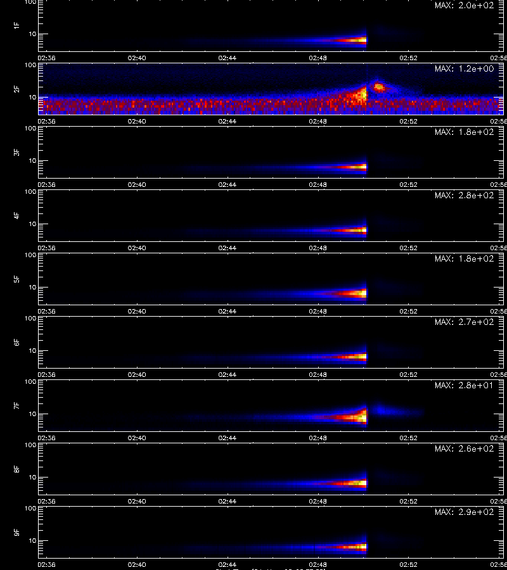507x570 pixels.
Task: Click the 9F panel axis label
Action: click(x=16, y=532)
